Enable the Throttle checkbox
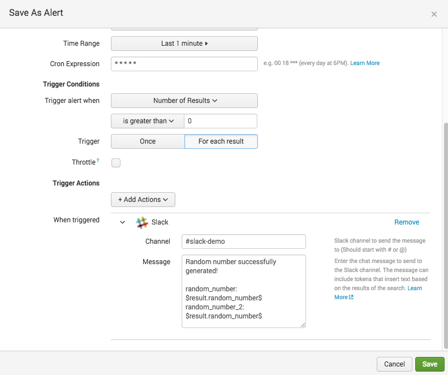This screenshot has width=448, height=375. (116, 163)
